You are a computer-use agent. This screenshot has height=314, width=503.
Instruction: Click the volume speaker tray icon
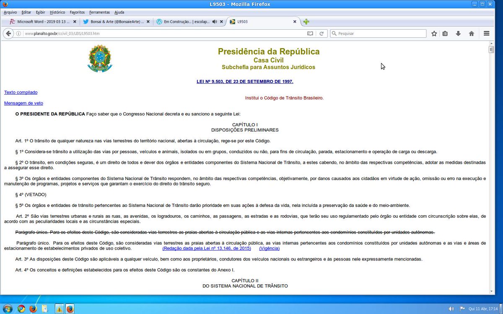point(451,309)
